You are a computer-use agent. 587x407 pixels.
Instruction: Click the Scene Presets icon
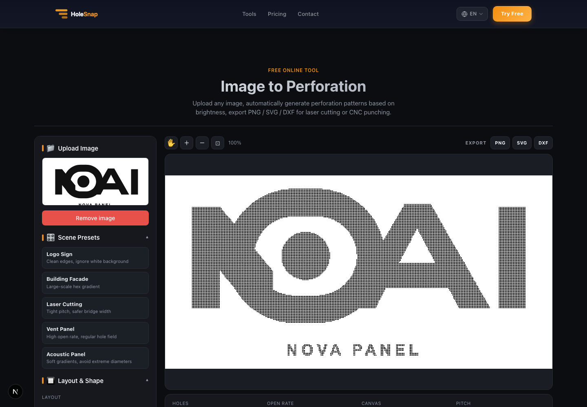coord(51,237)
